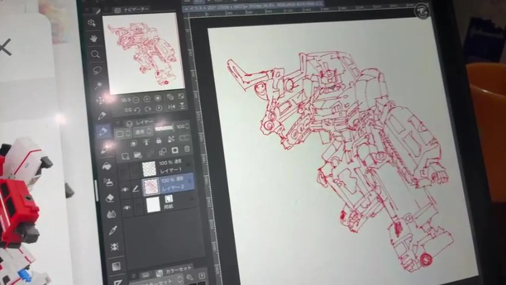Rotate canvas left in Navigator
The width and height of the screenshot is (506, 285).
pyautogui.click(x=137, y=110)
